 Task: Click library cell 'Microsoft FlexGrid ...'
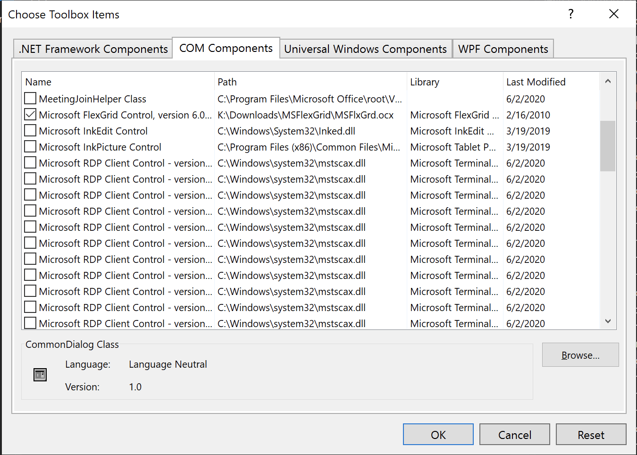point(454,115)
